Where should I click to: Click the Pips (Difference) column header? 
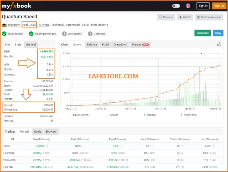[x=117, y=139]
